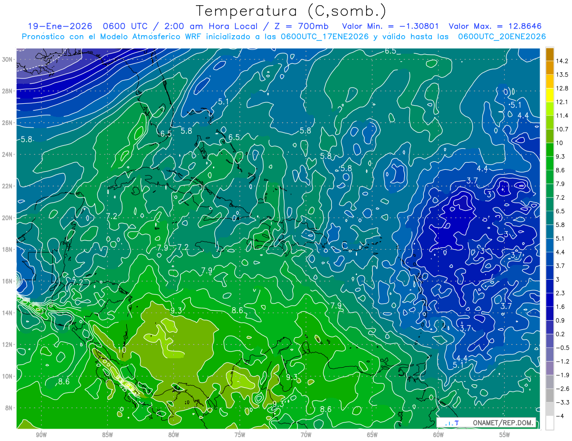Click the 26N latitude axis label
This screenshot has width=572, height=441.
point(8,123)
